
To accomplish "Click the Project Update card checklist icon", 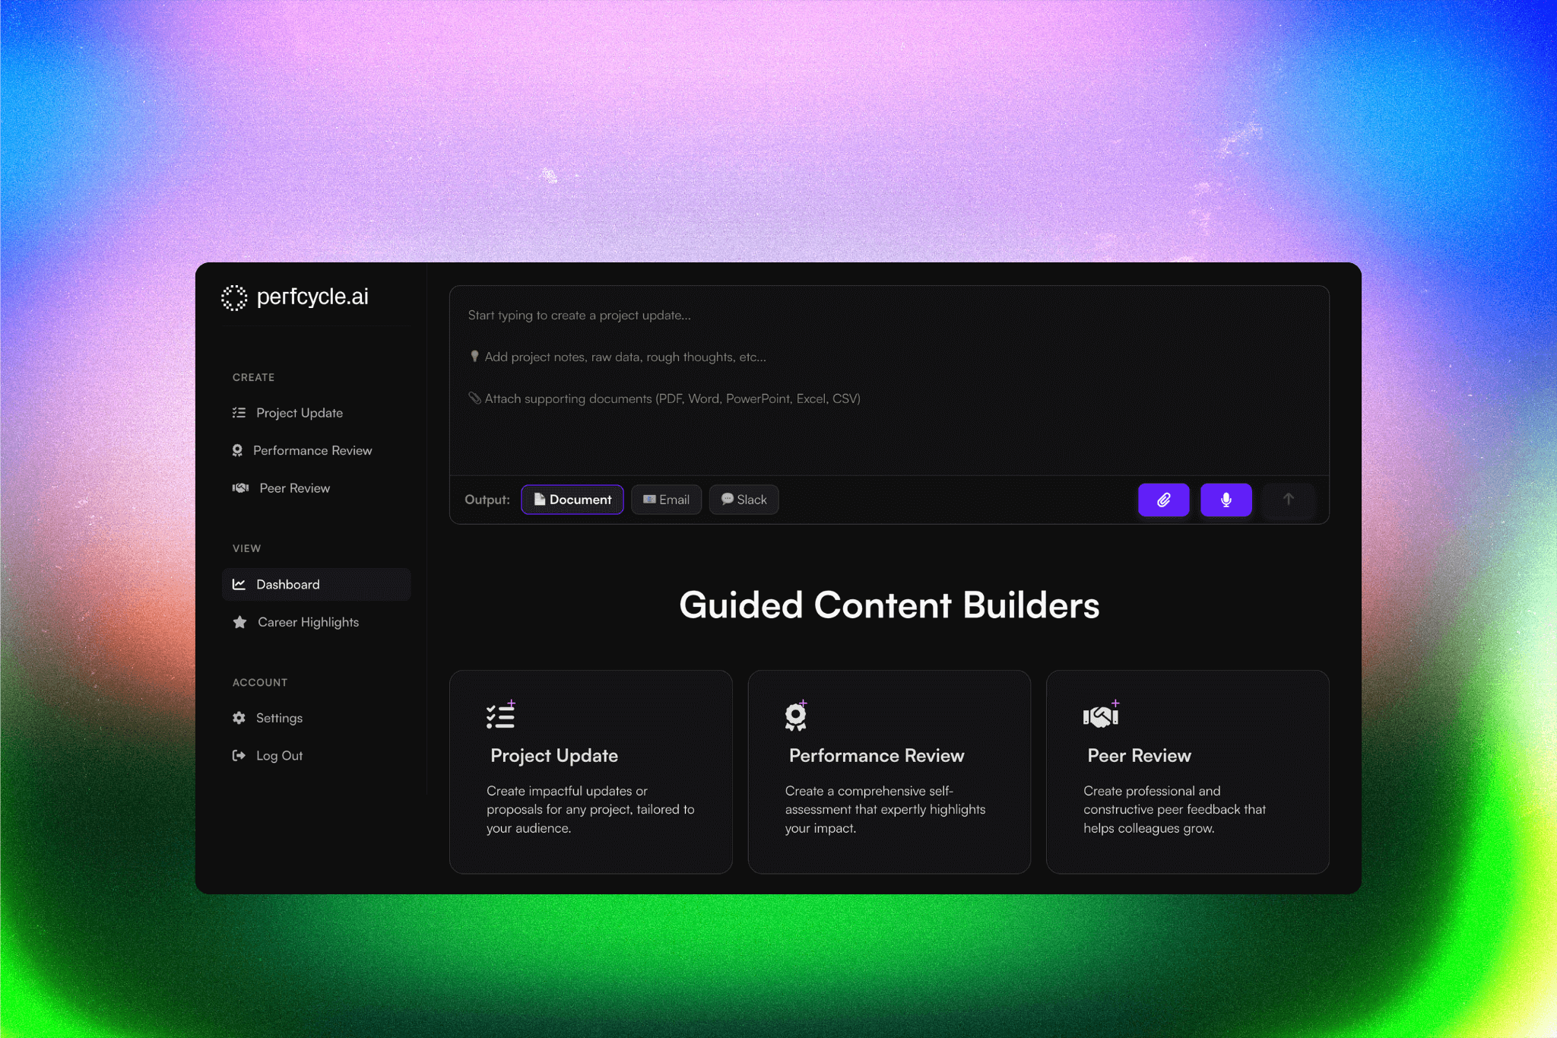I will tap(500, 716).
